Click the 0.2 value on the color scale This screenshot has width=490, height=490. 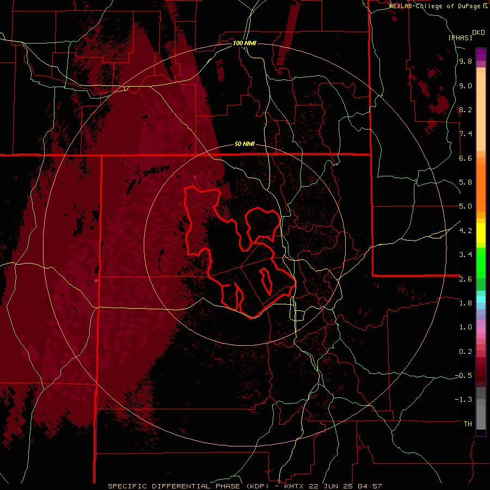pos(465,351)
